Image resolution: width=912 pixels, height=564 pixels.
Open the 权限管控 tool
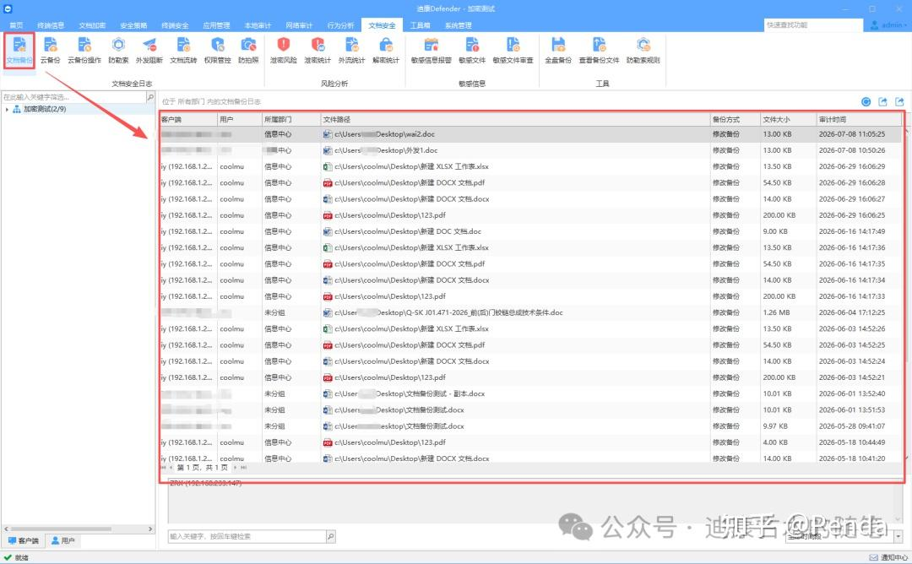(x=218, y=51)
